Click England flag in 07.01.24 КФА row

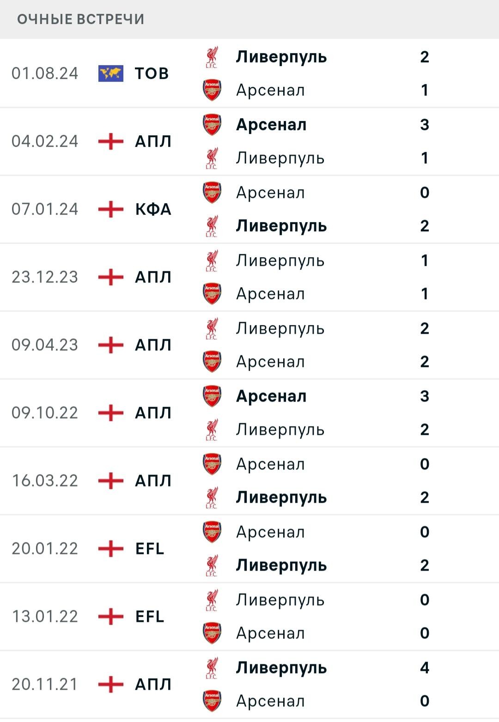(x=111, y=209)
